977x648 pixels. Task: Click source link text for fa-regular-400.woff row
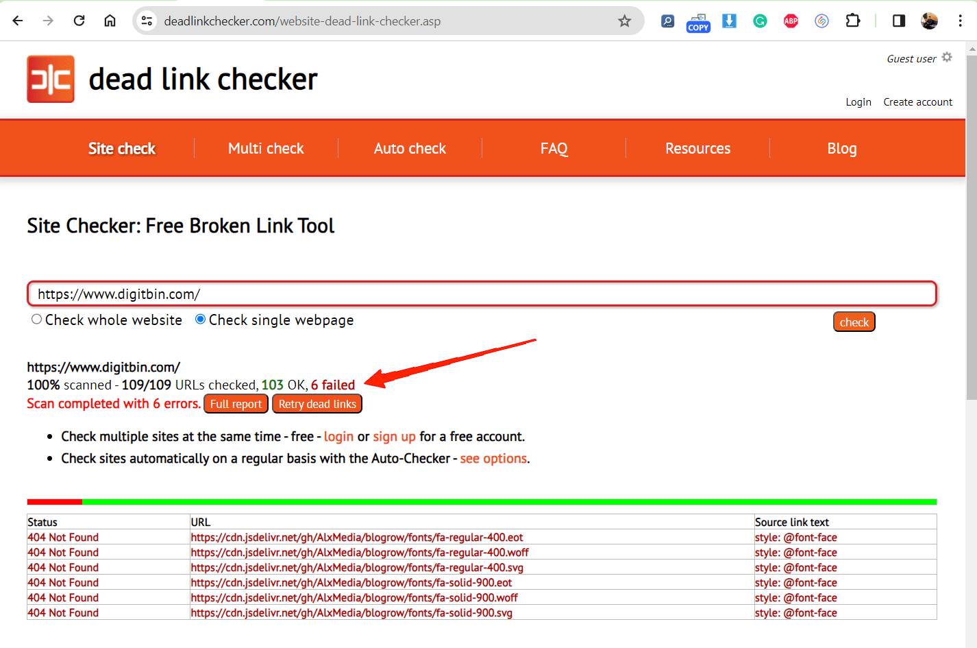[x=796, y=553]
